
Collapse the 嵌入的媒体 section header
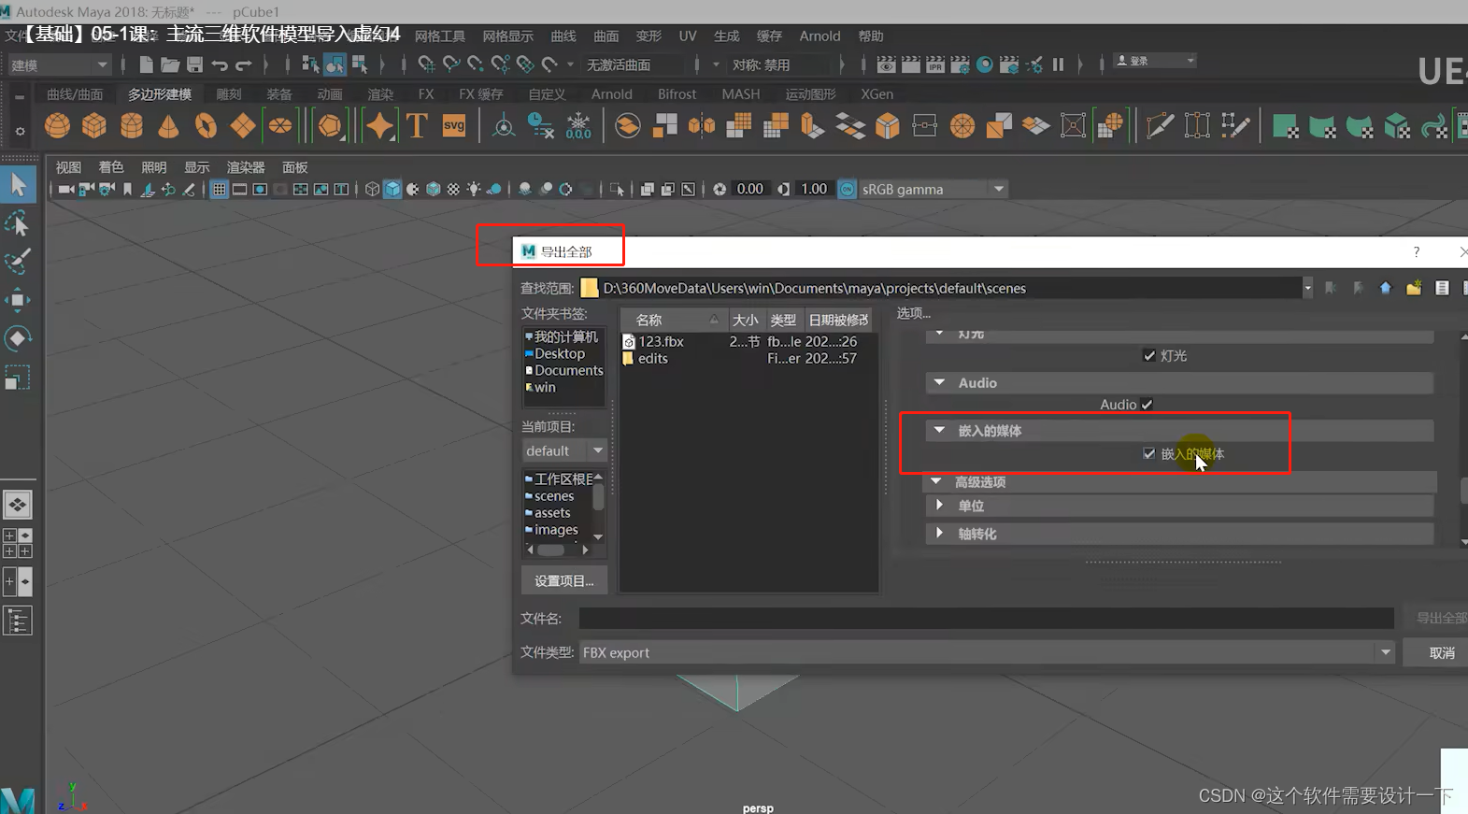pos(939,430)
